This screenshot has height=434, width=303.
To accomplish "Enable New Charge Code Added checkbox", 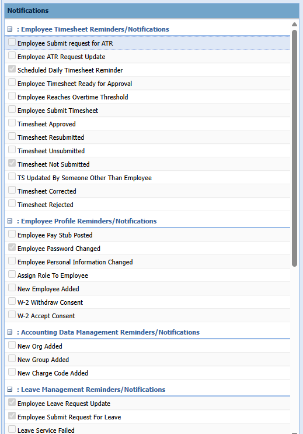I will pos(12,372).
